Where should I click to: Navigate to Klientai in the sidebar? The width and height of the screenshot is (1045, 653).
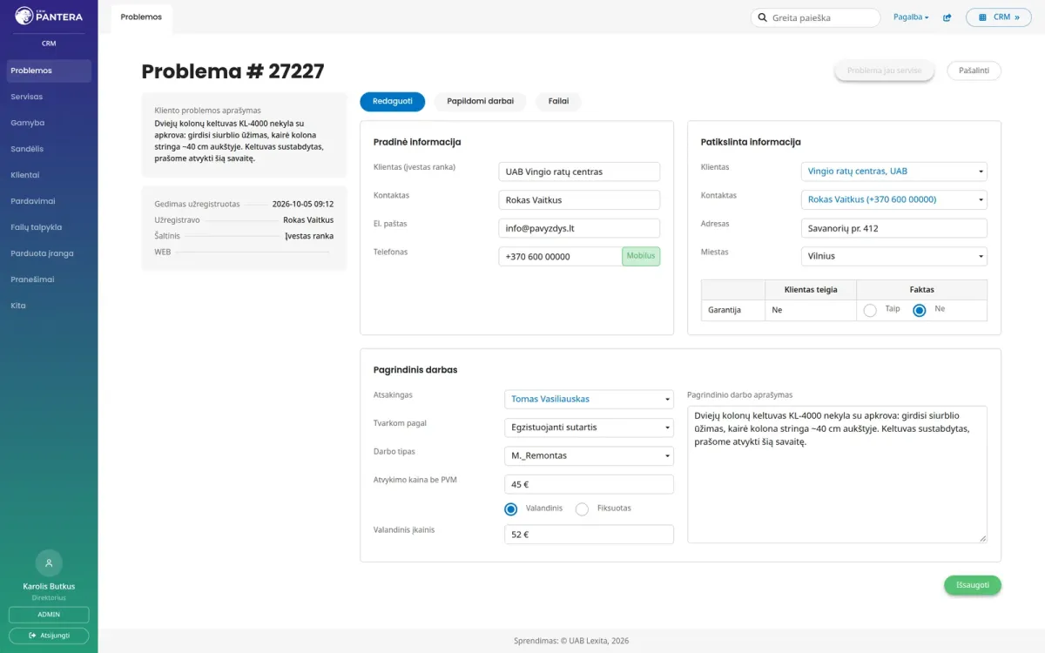49,175
